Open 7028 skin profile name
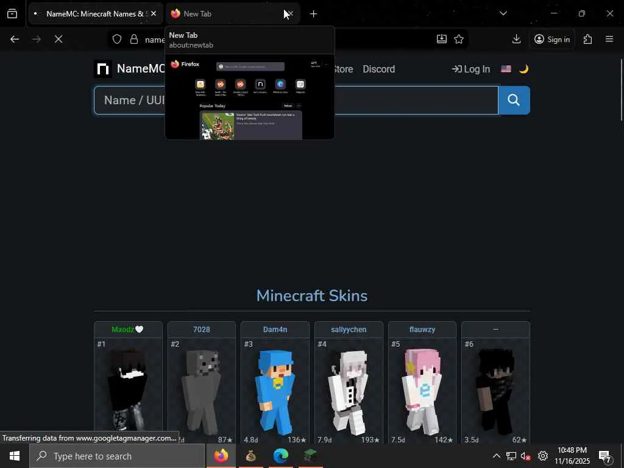 click(x=201, y=330)
